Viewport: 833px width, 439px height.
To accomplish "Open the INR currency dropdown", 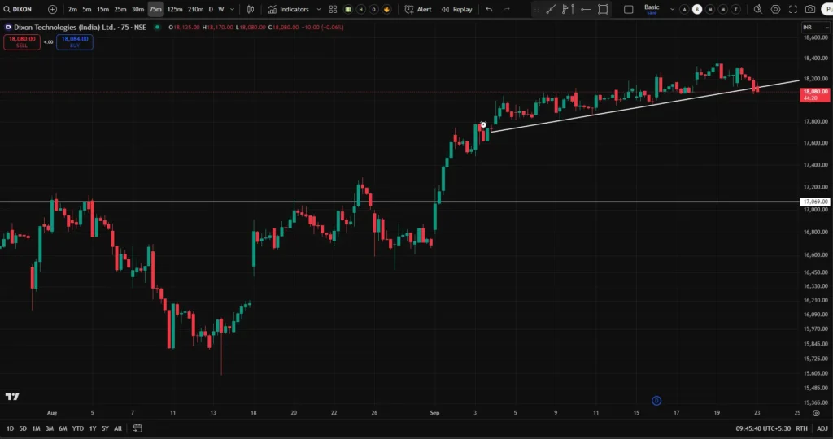I will click(x=808, y=28).
